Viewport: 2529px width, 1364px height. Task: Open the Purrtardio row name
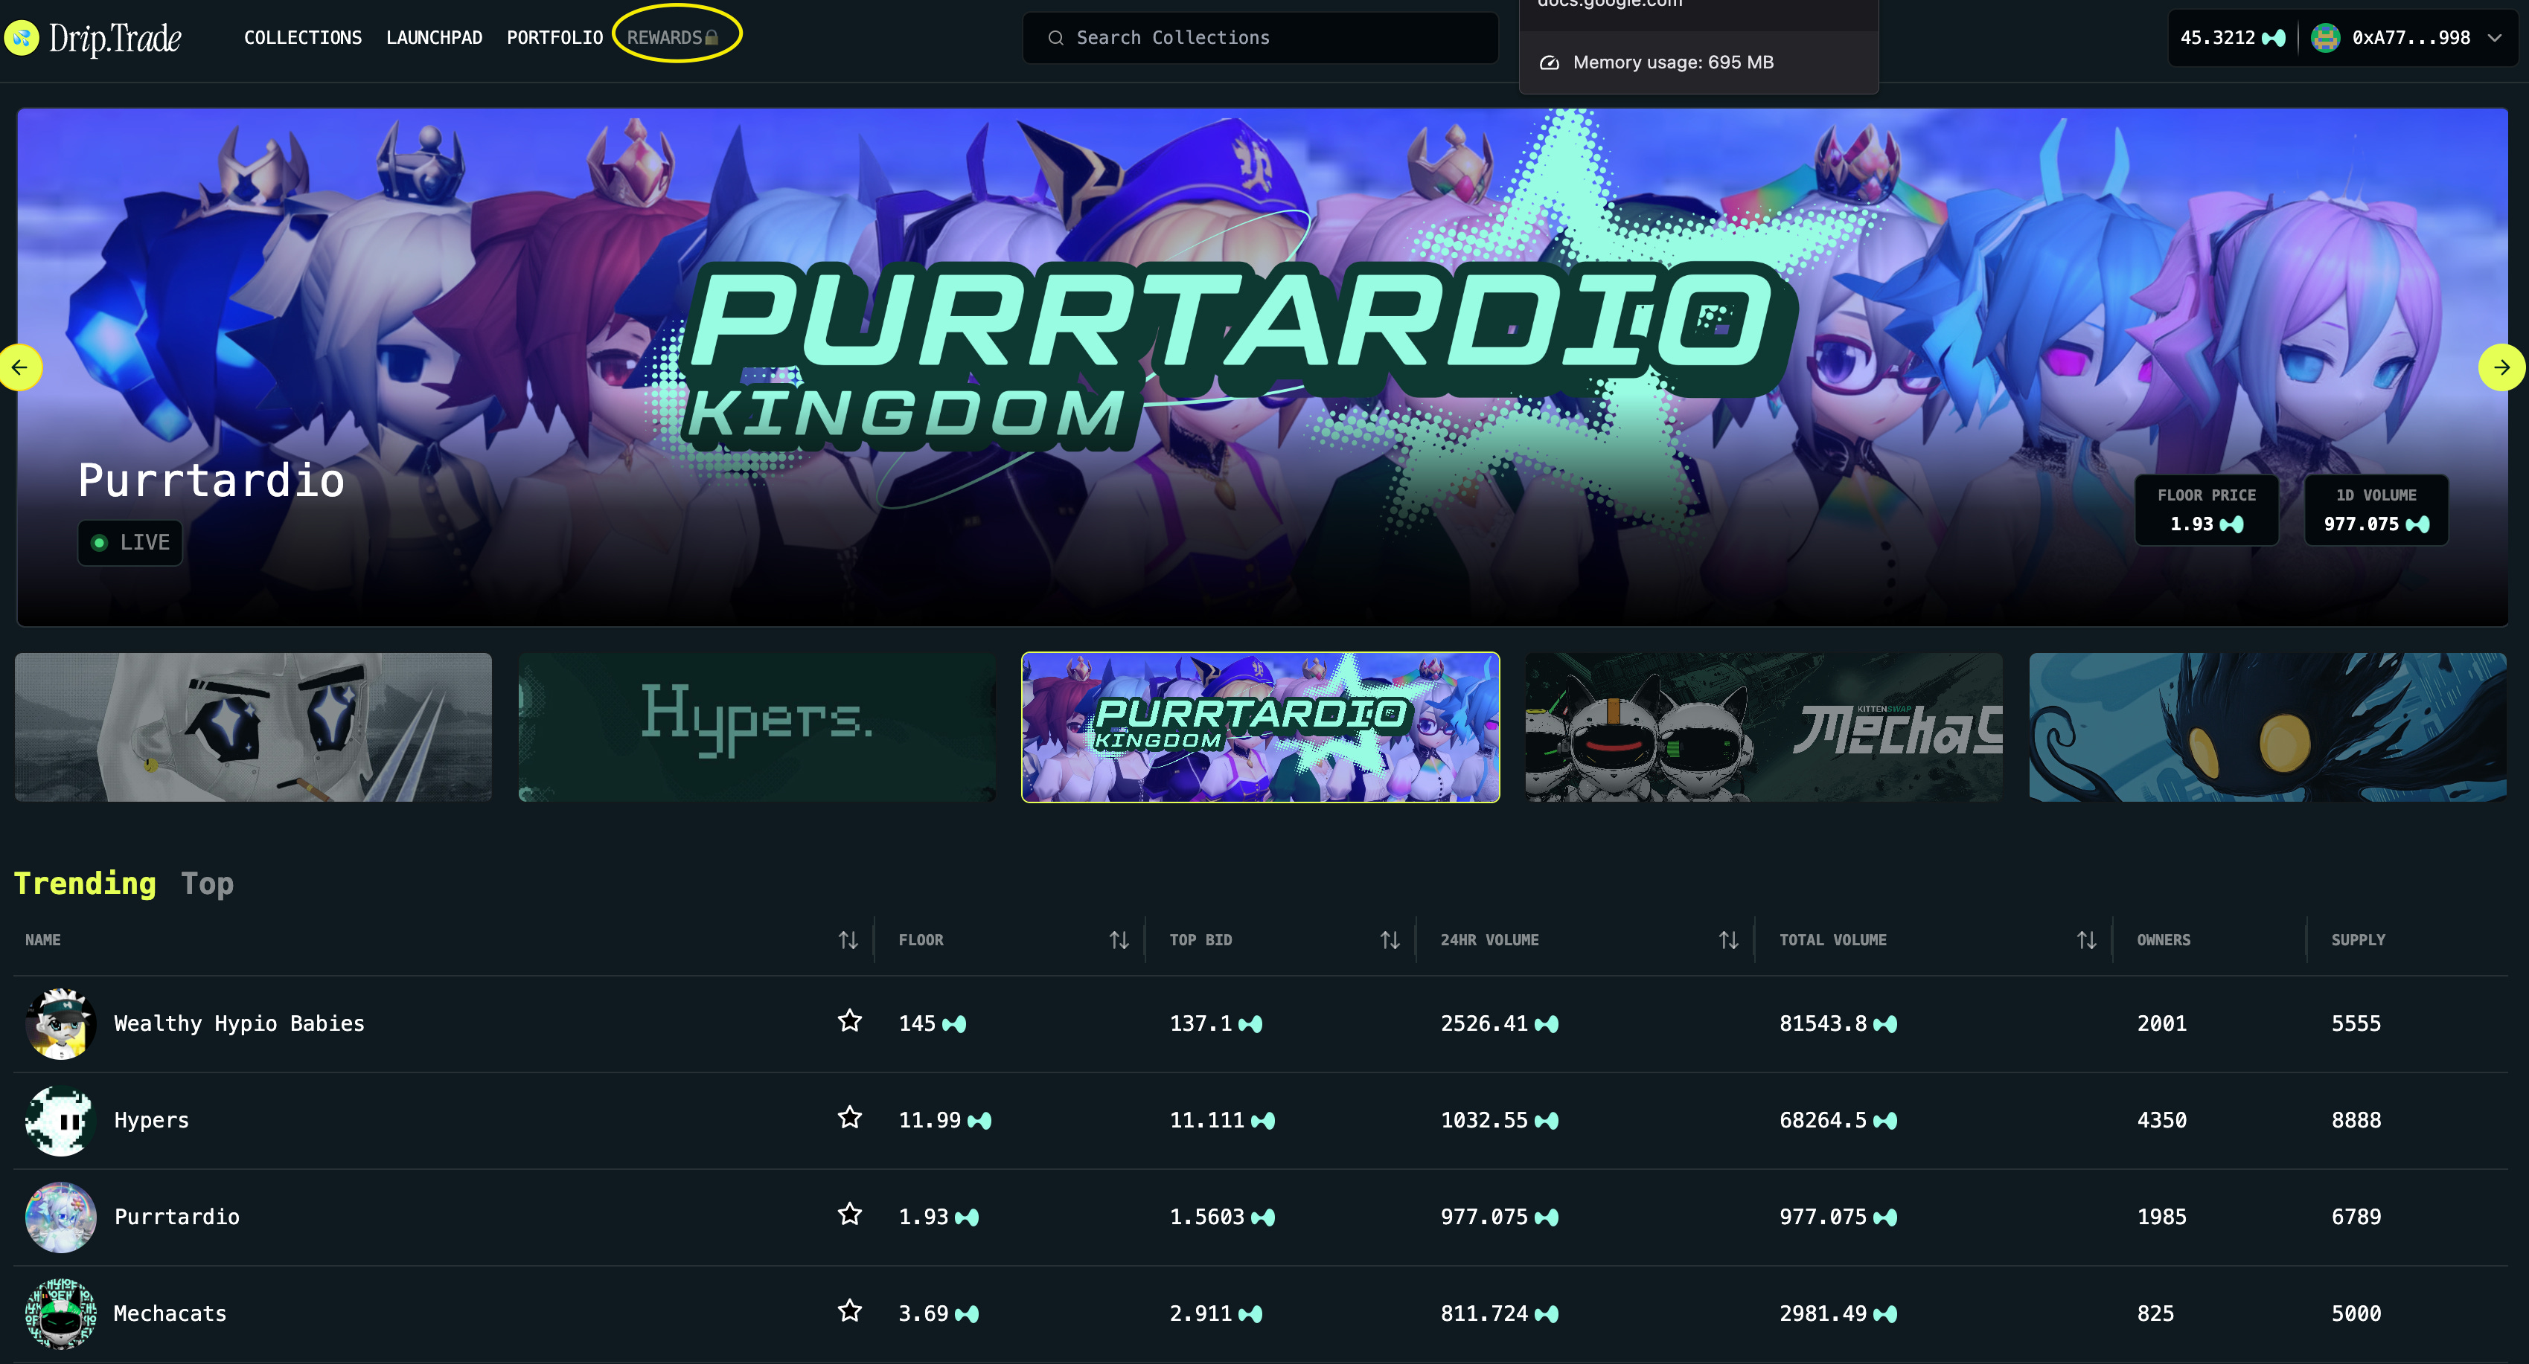click(x=176, y=1217)
